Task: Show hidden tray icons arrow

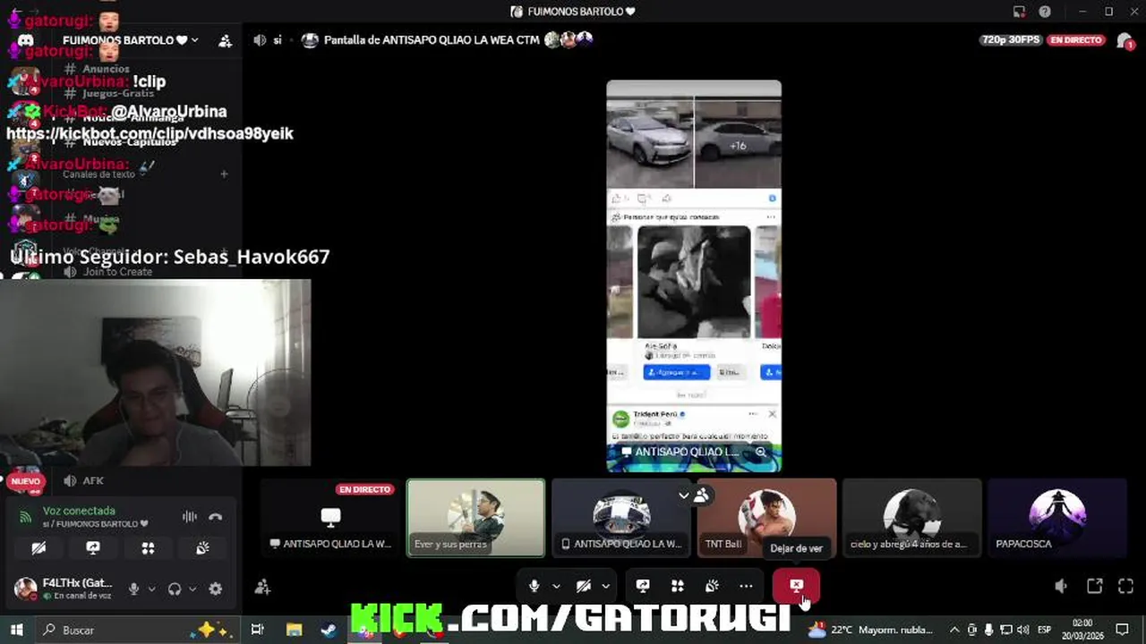Action: pos(954,630)
